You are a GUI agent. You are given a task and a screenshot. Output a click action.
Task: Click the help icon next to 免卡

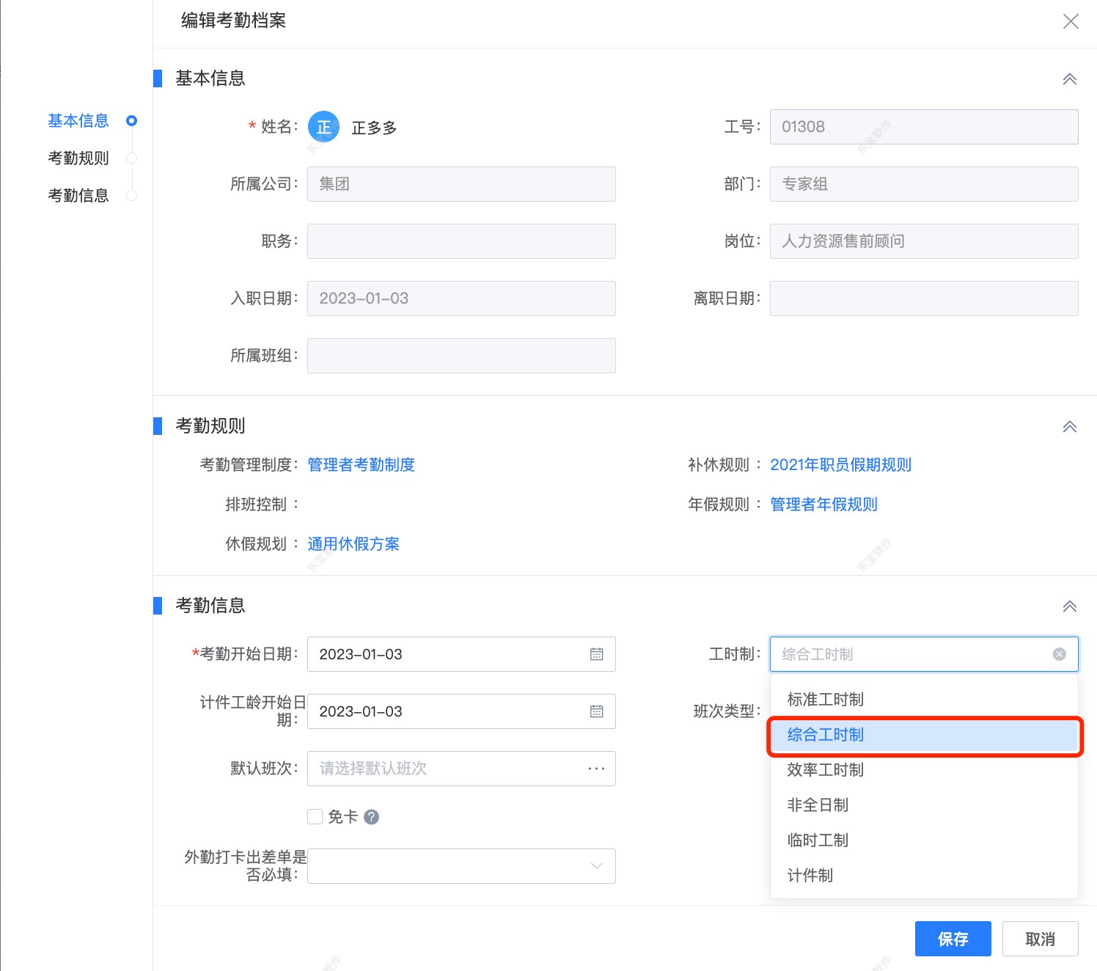[372, 817]
